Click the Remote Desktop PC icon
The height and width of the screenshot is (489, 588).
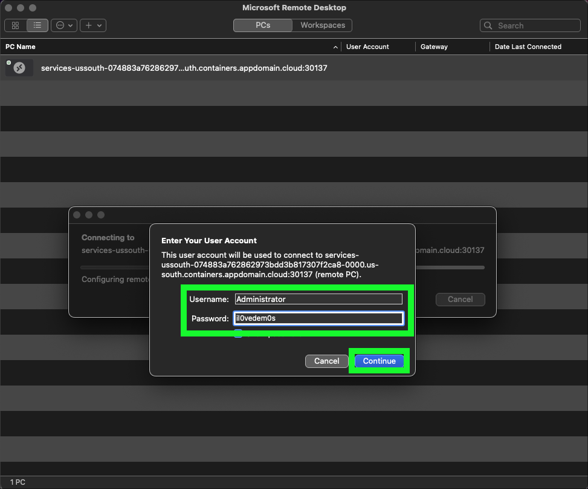(19, 68)
